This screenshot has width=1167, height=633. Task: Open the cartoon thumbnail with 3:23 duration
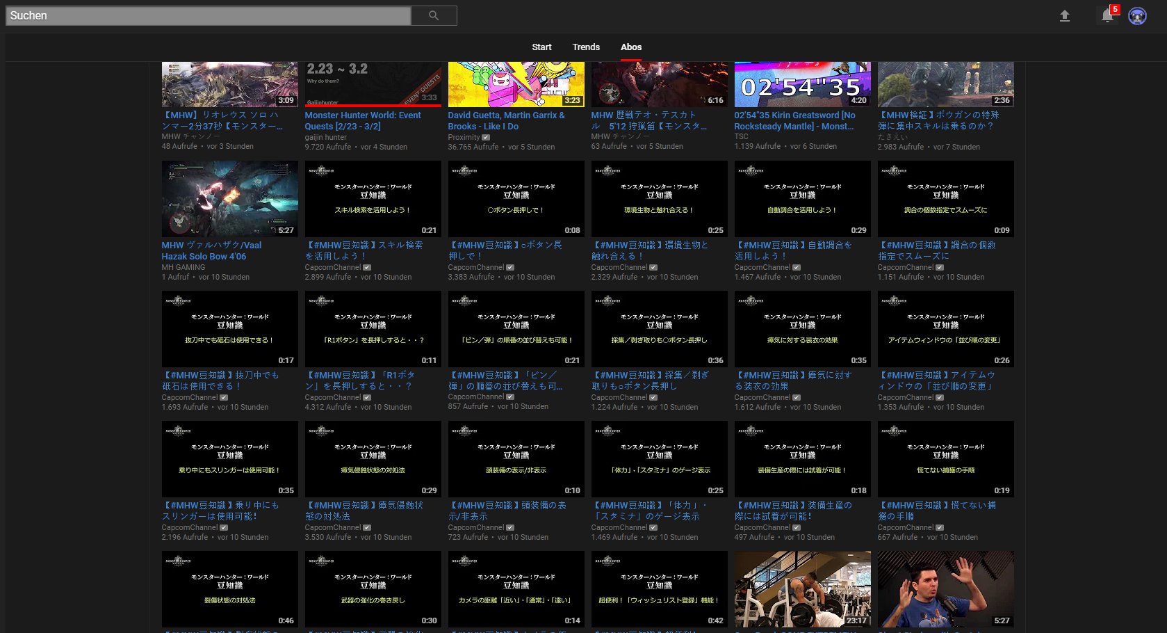tap(516, 84)
